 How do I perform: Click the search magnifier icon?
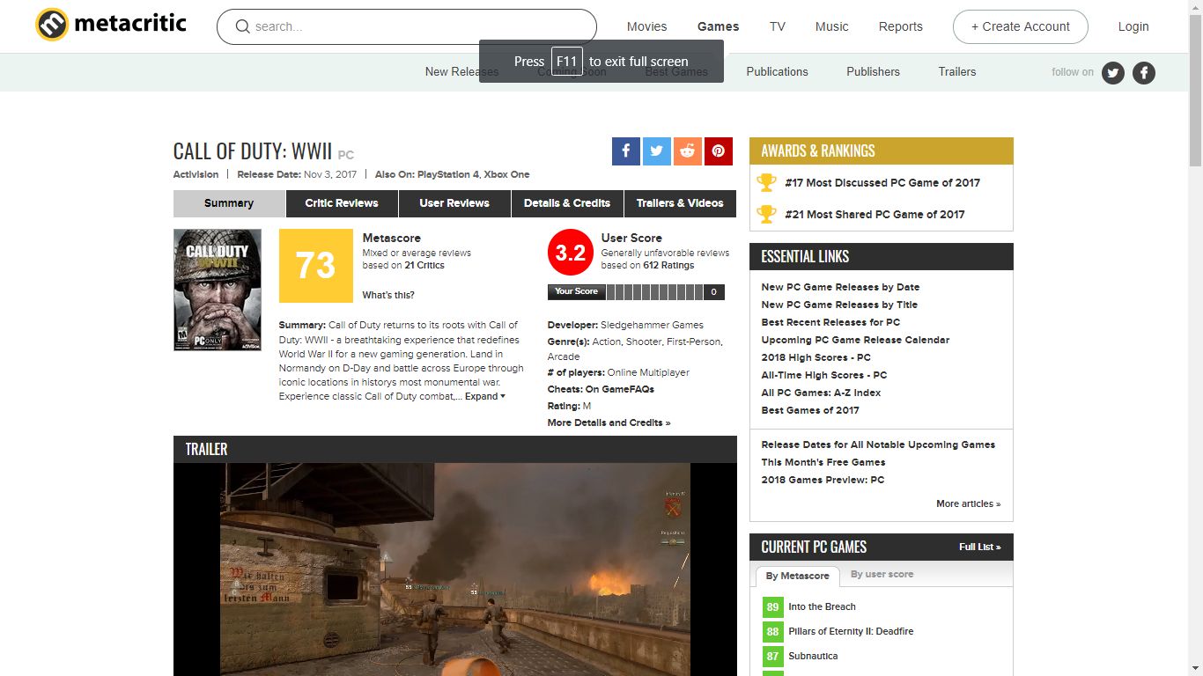[x=243, y=26]
